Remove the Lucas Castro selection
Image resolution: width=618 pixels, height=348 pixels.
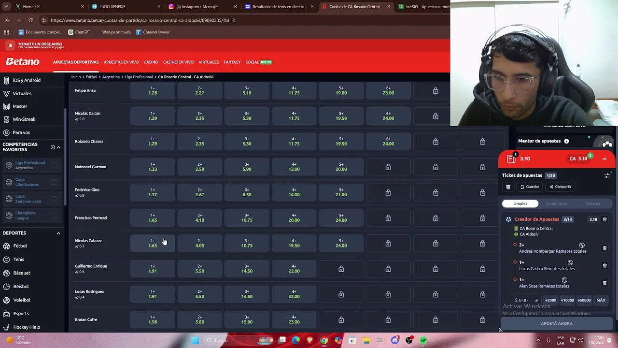[604, 266]
